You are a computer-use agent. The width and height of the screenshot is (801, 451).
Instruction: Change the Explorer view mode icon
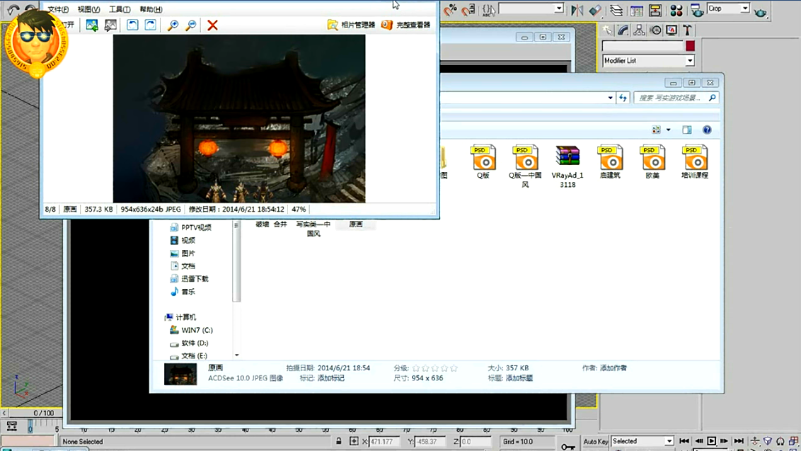pyautogui.click(x=657, y=130)
